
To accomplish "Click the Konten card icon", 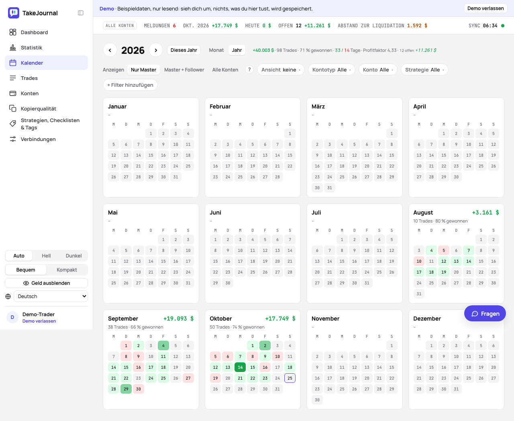I will coord(13,93).
